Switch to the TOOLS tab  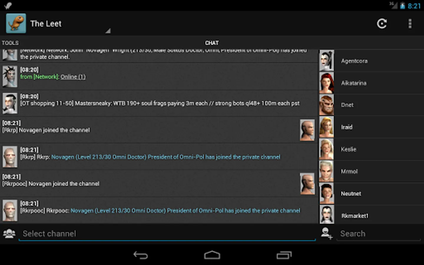10,43
